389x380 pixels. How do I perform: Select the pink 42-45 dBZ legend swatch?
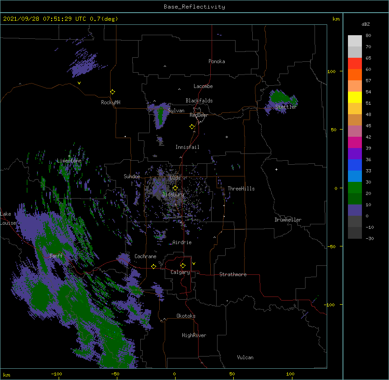[x=355, y=131]
